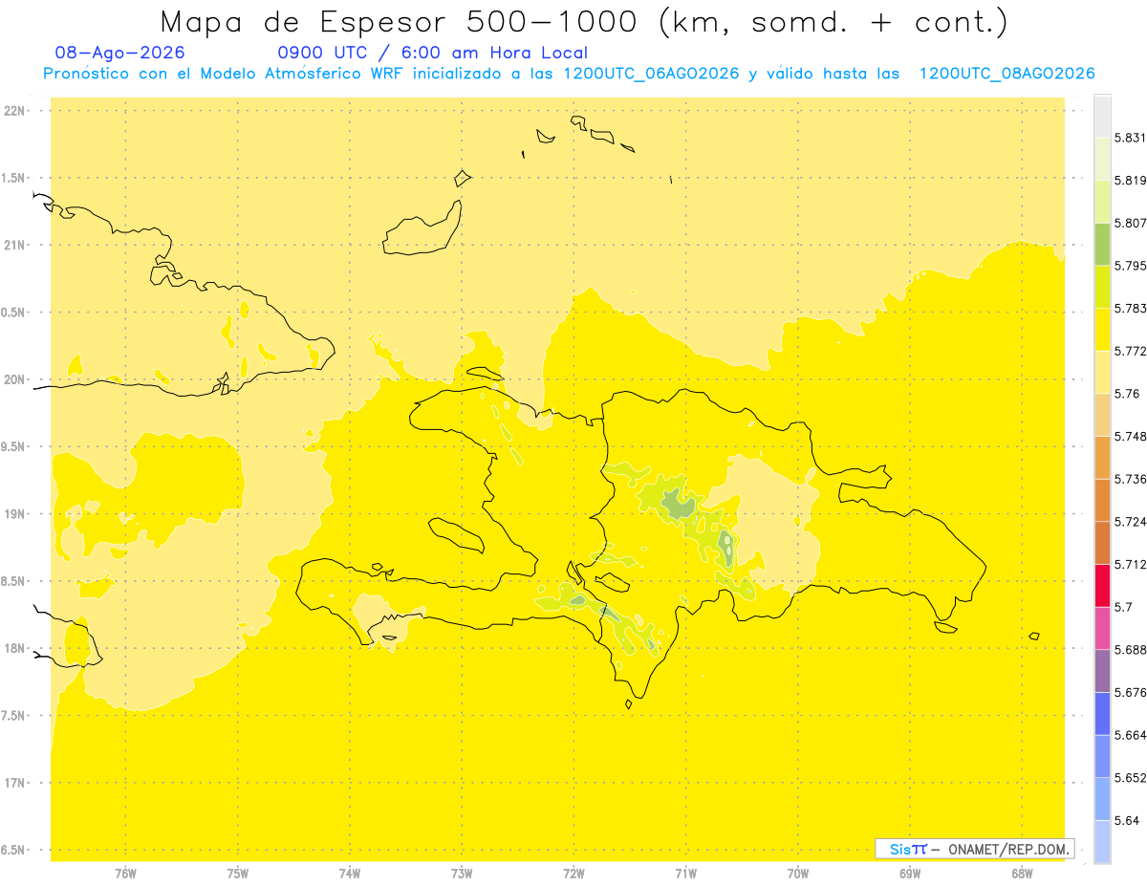The height and width of the screenshot is (886, 1147).
Task: Click the '1.5N' latitude label
Action: [x=14, y=178]
